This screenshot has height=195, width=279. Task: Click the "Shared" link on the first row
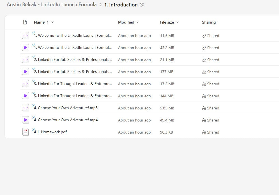pyautogui.click(x=213, y=36)
